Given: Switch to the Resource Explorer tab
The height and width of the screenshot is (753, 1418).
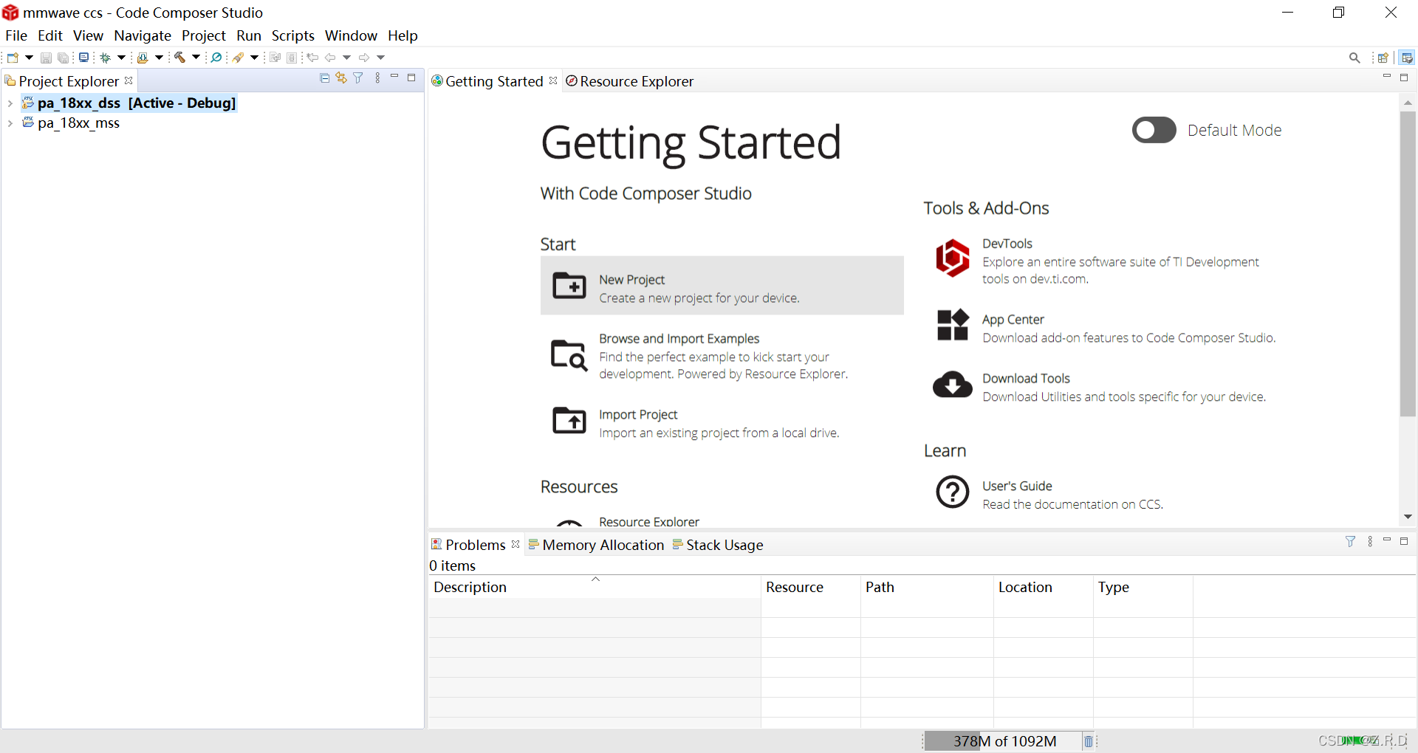Looking at the screenshot, I should [629, 81].
